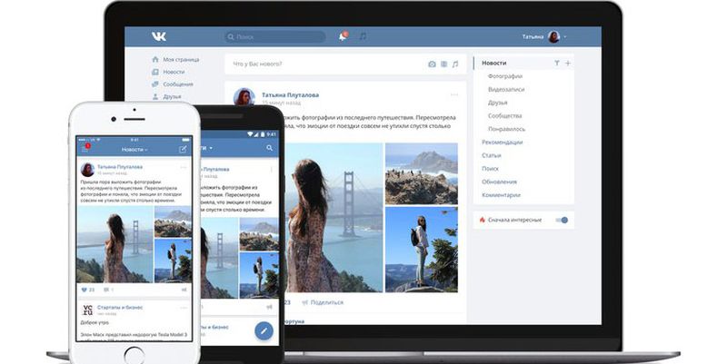Open music note icon in laptop header
This screenshot has height=364, width=727.
(363, 36)
